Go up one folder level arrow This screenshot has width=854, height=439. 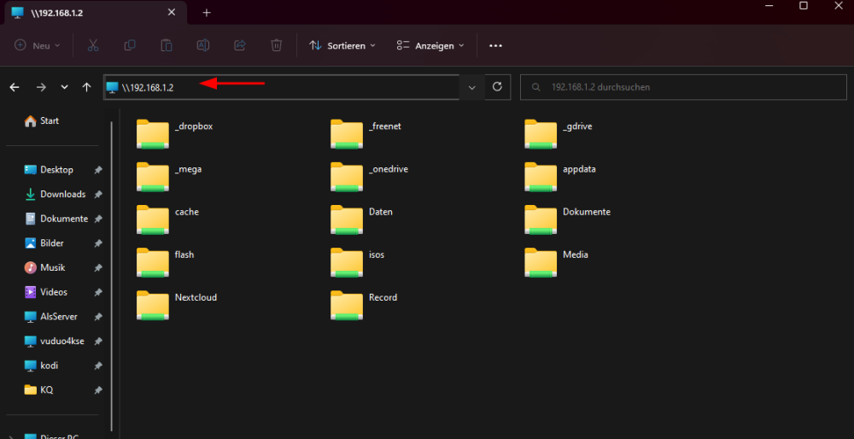click(86, 87)
